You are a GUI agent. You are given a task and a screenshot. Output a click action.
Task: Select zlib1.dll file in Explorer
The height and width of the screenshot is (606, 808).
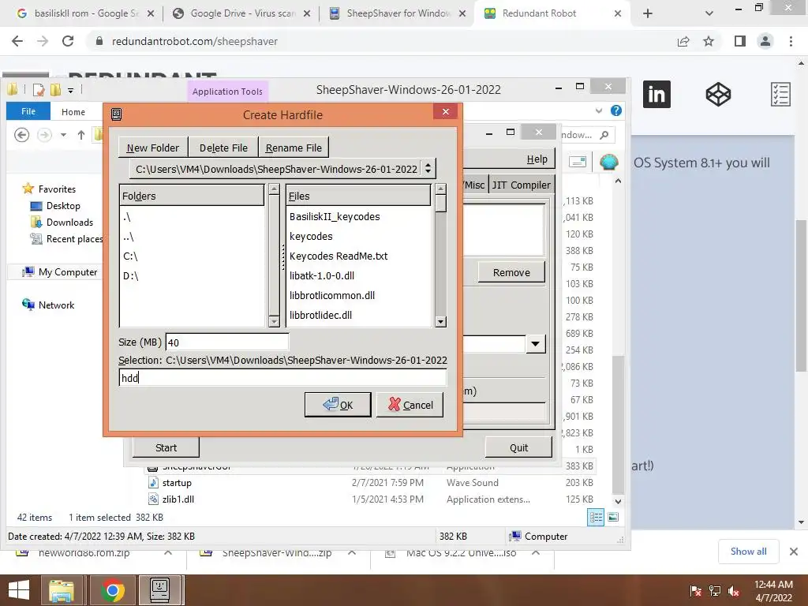click(178, 499)
